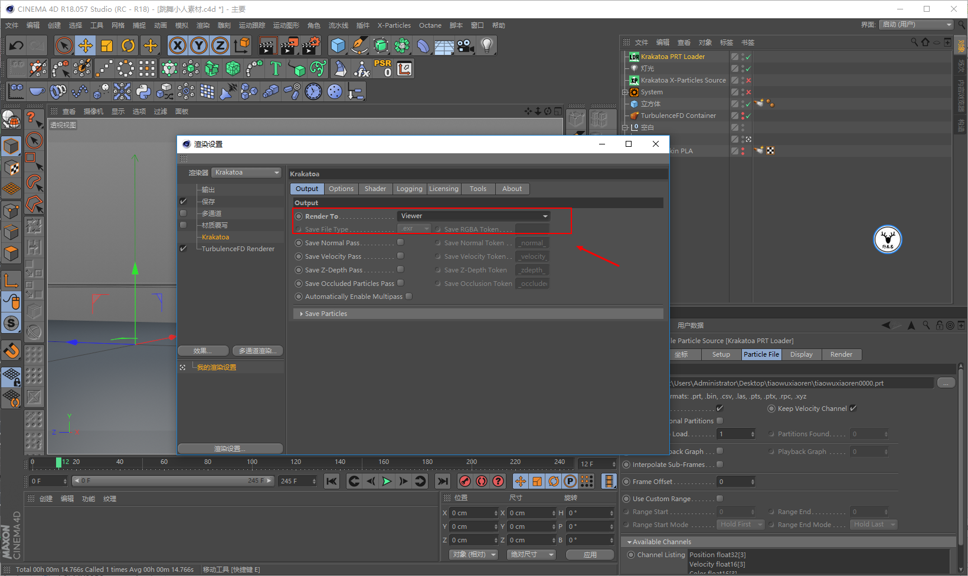Image resolution: width=968 pixels, height=576 pixels.
Task: Enable Save Occluded Particles Pass checkbox
Action: point(401,283)
